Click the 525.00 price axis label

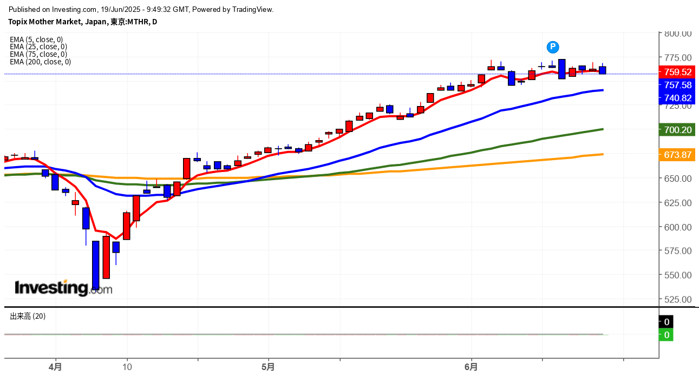click(x=679, y=300)
